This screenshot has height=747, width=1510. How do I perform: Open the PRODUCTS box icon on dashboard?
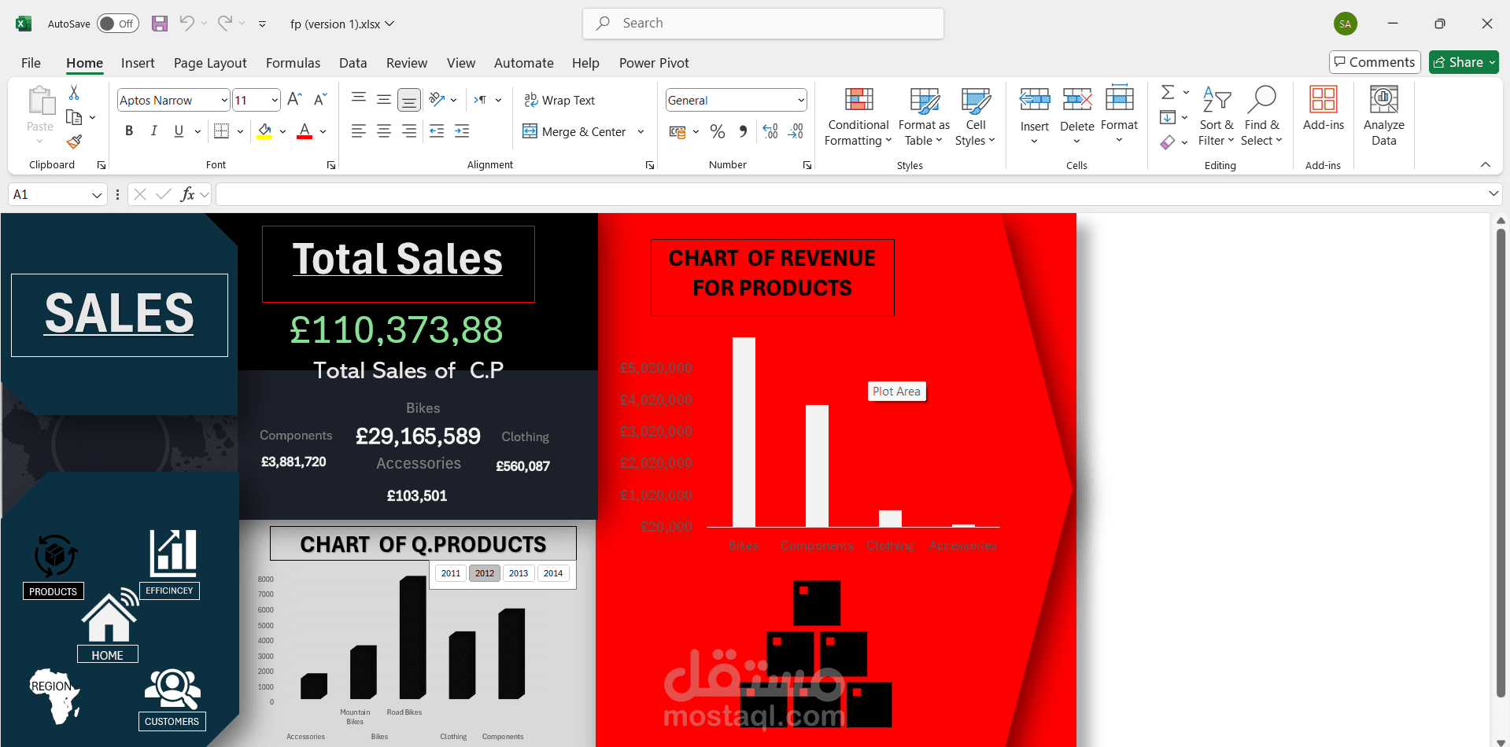[x=55, y=556]
